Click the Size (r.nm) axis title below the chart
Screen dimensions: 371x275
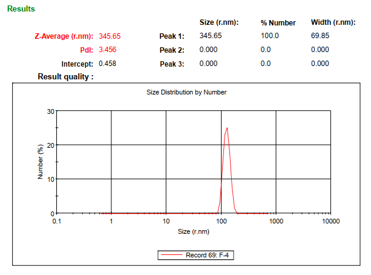[193, 231]
